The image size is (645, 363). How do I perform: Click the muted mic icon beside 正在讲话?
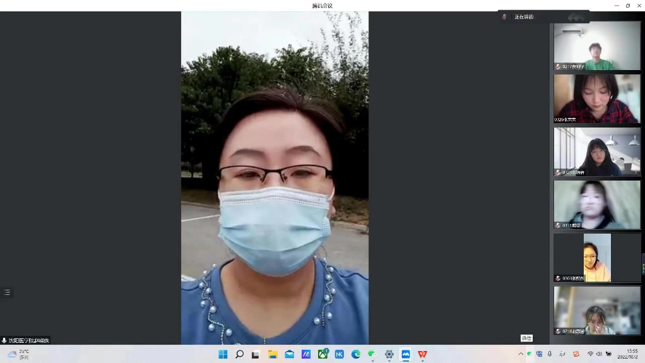[504, 17]
